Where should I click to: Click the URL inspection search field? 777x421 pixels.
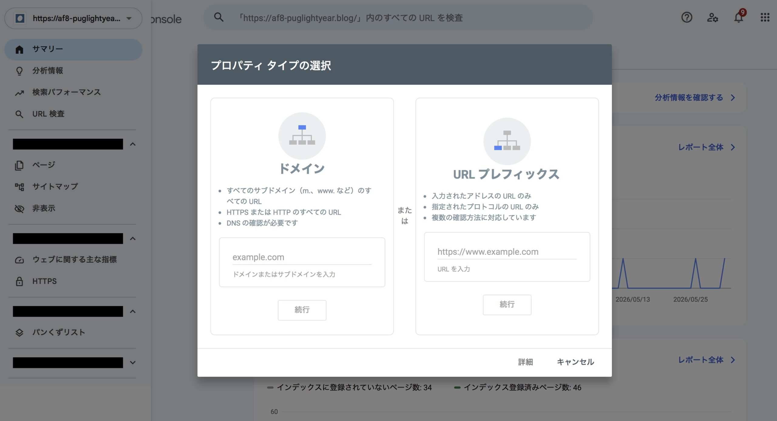[398, 18]
